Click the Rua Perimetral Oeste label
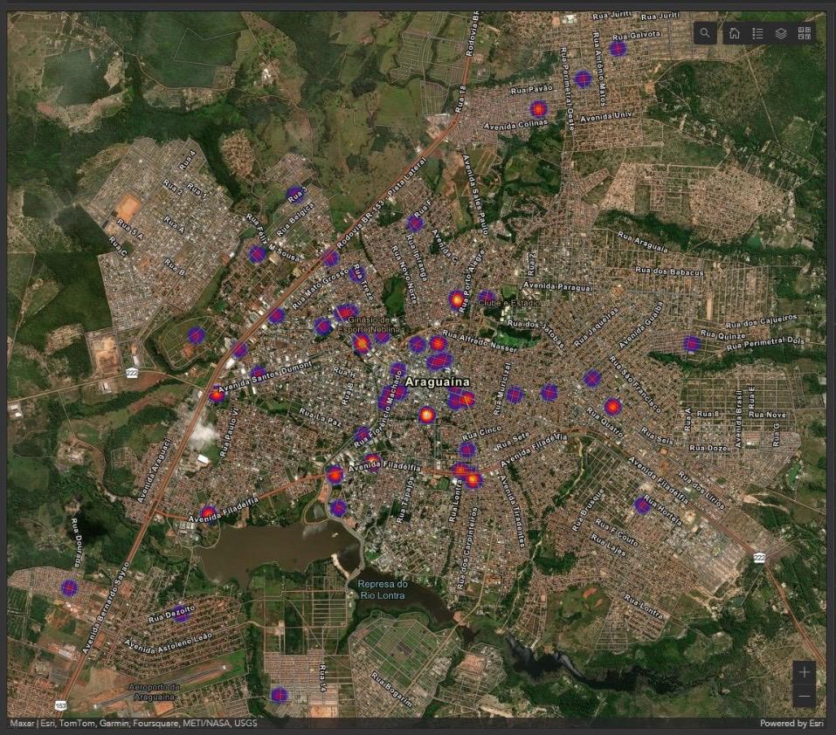This screenshot has height=735, width=836. [567, 89]
